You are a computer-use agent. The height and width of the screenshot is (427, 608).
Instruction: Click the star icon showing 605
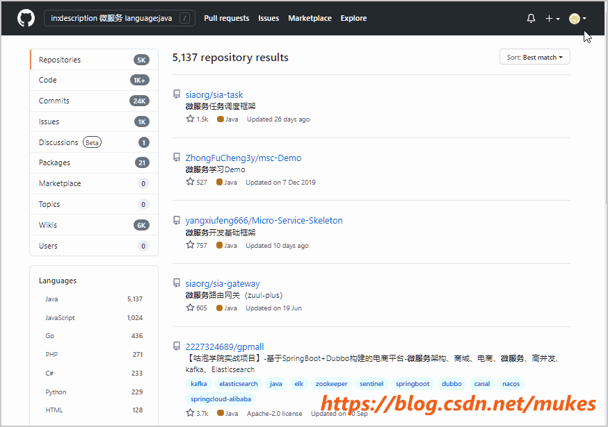(x=190, y=308)
